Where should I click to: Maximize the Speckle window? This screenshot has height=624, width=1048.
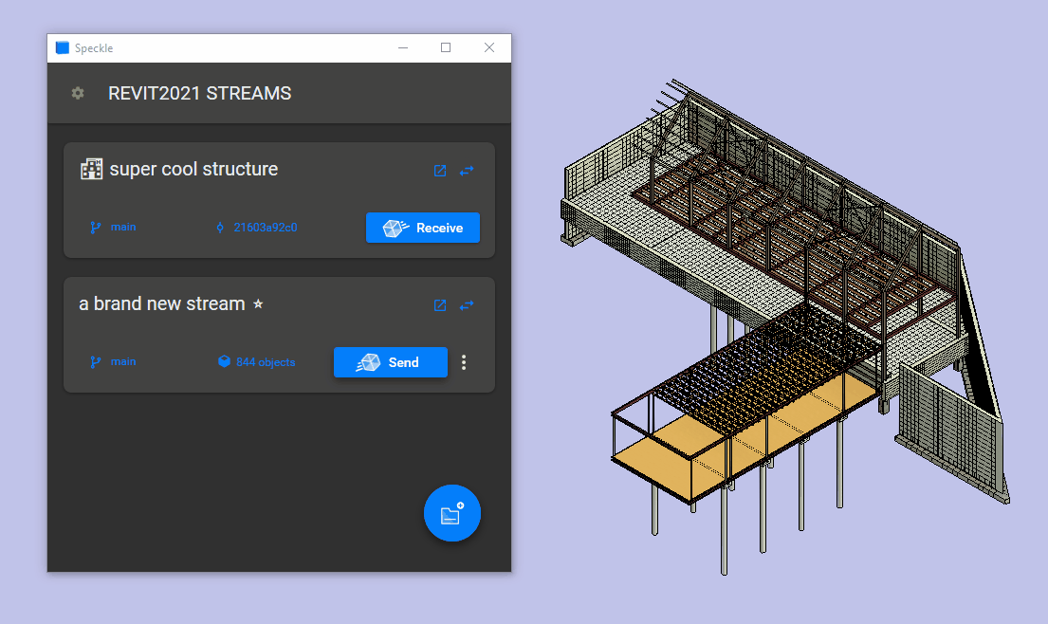pos(446,47)
